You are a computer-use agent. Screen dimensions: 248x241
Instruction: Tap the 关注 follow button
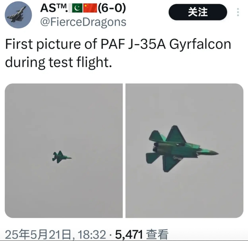click(x=198, y=12)
